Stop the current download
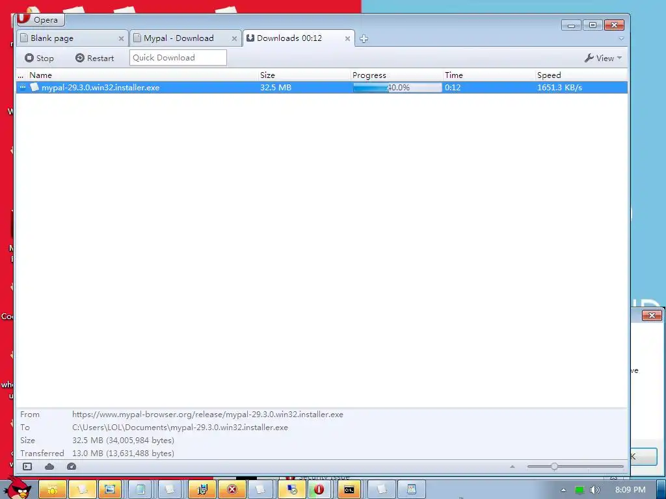The width and height of the screenshot is (666, 499). pos(39,58)
